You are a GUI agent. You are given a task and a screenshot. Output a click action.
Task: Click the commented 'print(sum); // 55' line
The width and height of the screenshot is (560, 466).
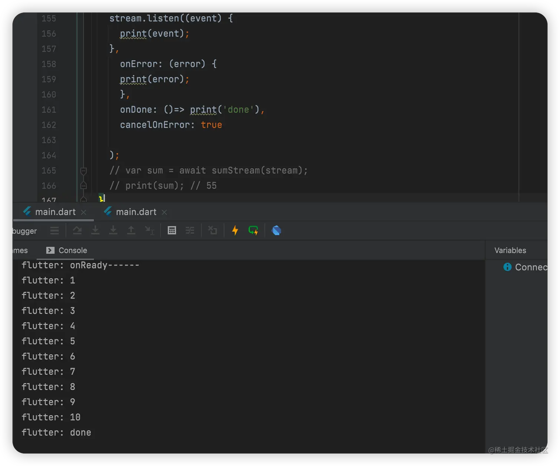[x=163, y=186]
